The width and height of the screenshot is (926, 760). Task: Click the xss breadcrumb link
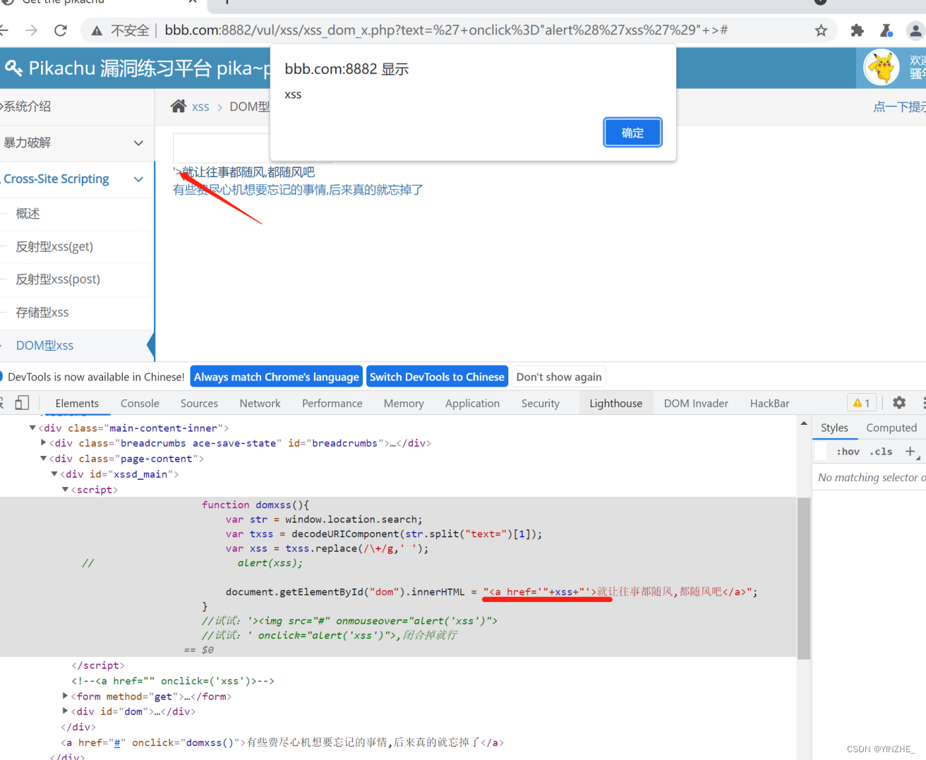click(x=200, y=107)
